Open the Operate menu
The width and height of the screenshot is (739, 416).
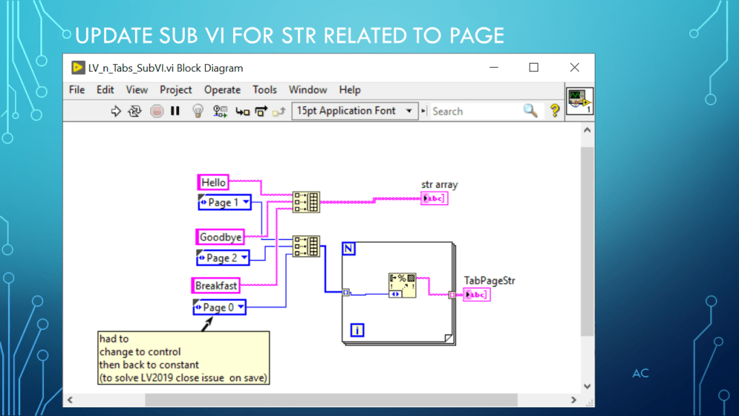[222, 90]
